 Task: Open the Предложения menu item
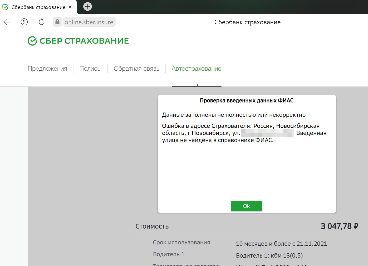pos(47,69)
